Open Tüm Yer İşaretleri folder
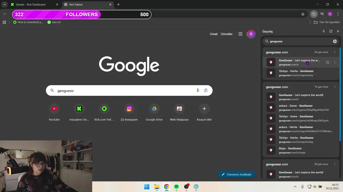The image size is (343, 192). point(327,22)
